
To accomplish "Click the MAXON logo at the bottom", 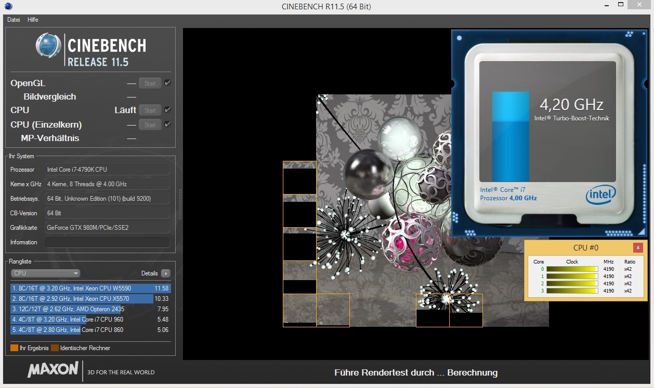I will pos(53,370).
